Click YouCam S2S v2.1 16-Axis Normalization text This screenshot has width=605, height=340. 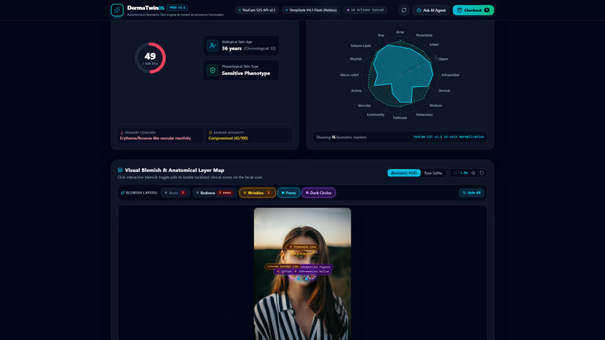[449, 137]
